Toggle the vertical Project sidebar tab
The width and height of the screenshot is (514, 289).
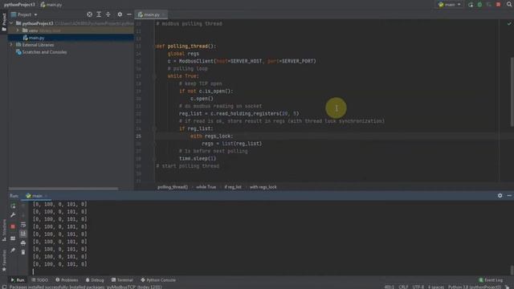click(x=4, y=22)
